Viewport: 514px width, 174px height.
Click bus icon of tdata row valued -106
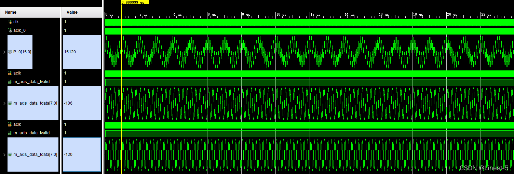click(10, 103)
